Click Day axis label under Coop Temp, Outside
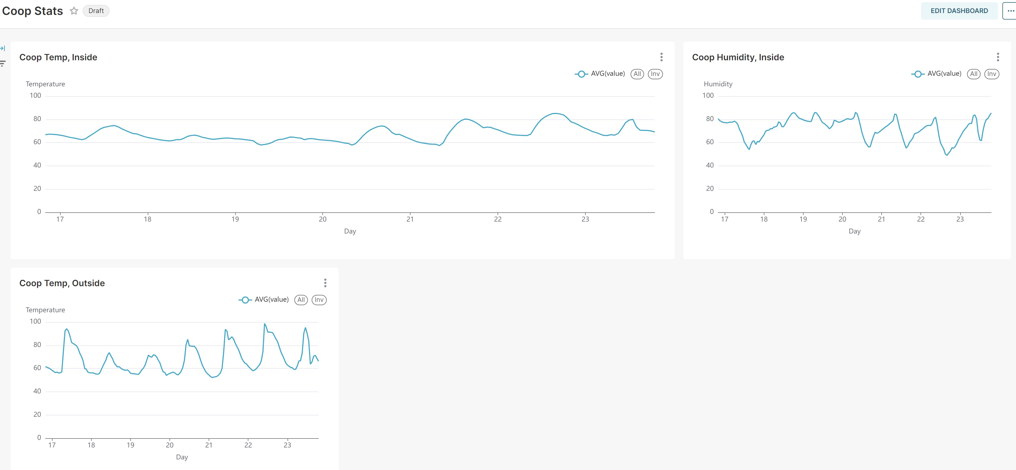 point(182,458)
